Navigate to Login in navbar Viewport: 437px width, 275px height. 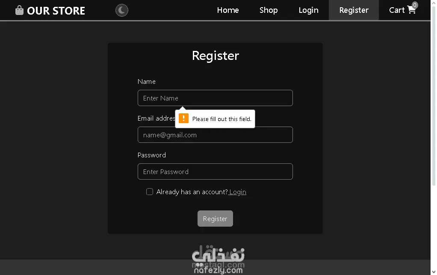pos(309,10)
